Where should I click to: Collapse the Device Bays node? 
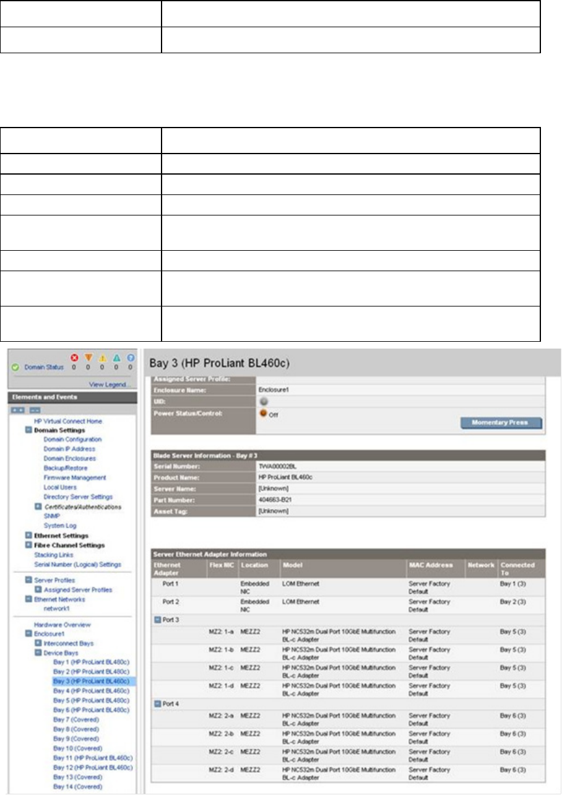click(x=38, y=653)
